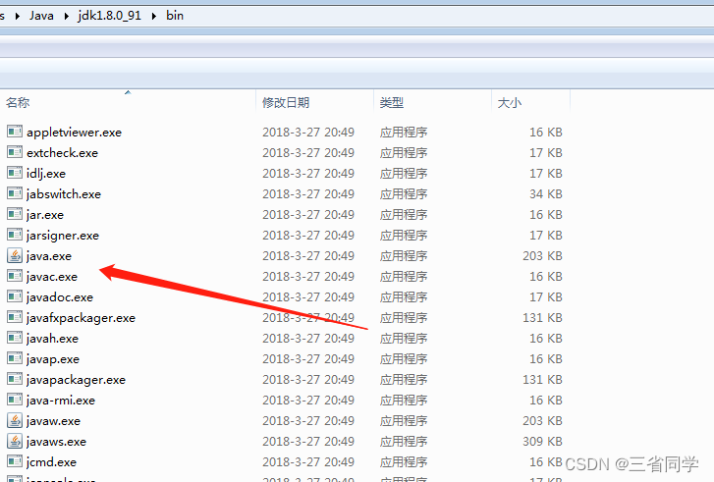Select file name java-rmi.exe
The height and width of the screenshot is (482, 714).
(x=61, y=401)
